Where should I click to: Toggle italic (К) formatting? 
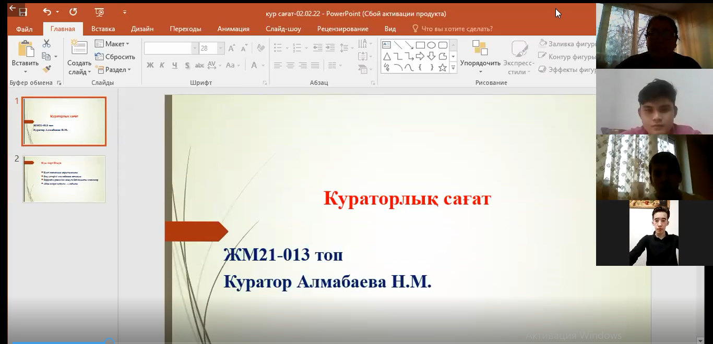click(162, 66)
